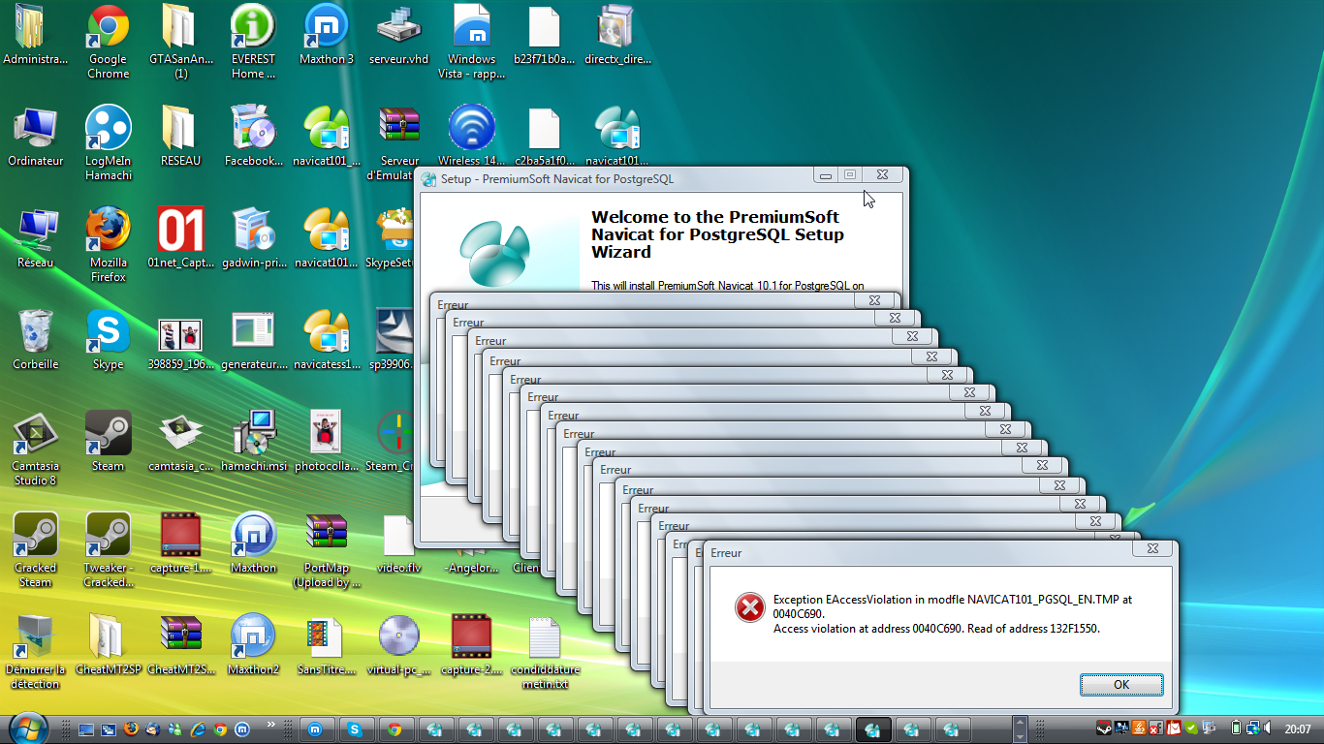Select the virtual-pc_ disc icon
This screenshot has width=1324, height=744.
(x=398, y=645)
